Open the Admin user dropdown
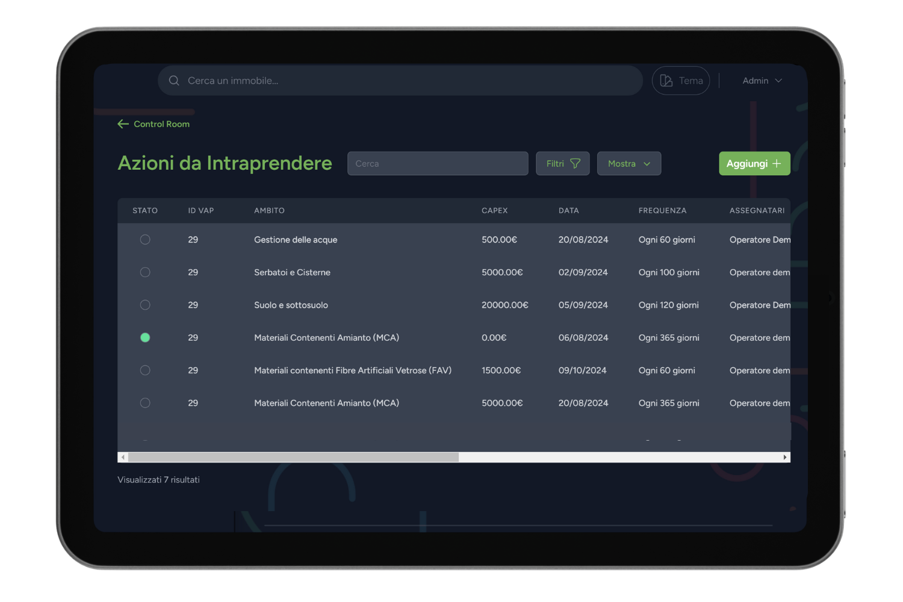This screenshot has height=602, width=903. (x=762, y=81)
